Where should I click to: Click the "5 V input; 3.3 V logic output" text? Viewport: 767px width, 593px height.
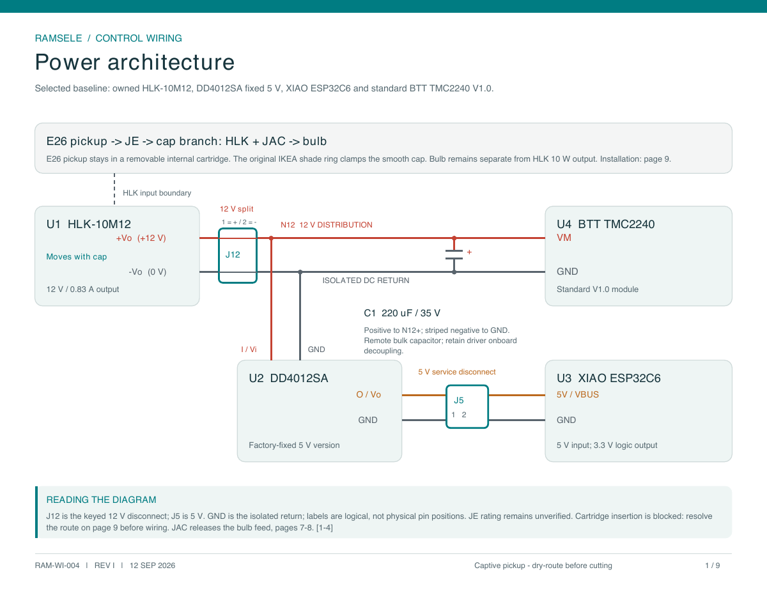tap(607, 445)
